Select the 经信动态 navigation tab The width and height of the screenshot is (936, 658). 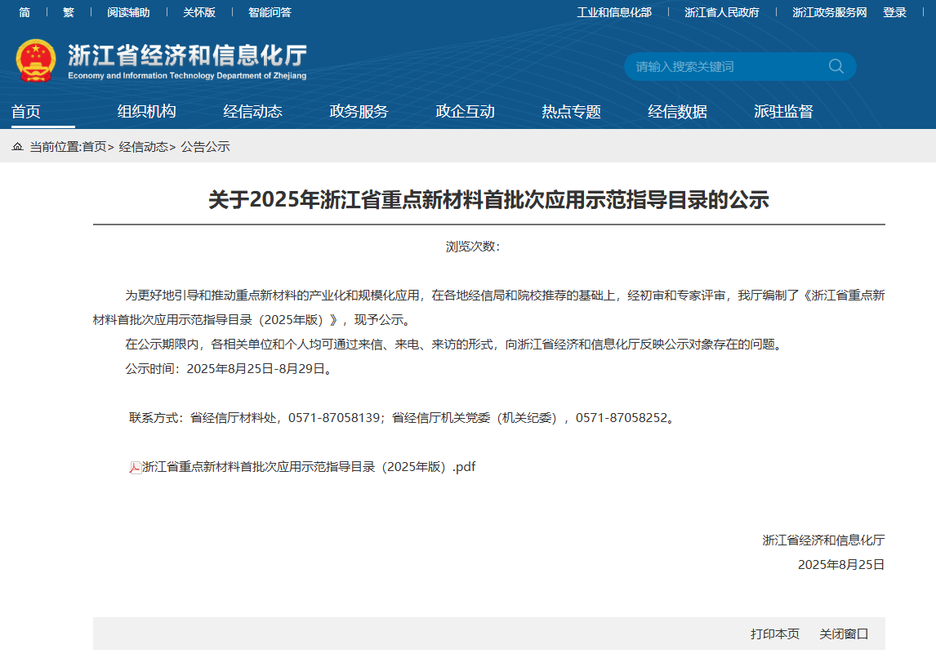coord(252,112)
